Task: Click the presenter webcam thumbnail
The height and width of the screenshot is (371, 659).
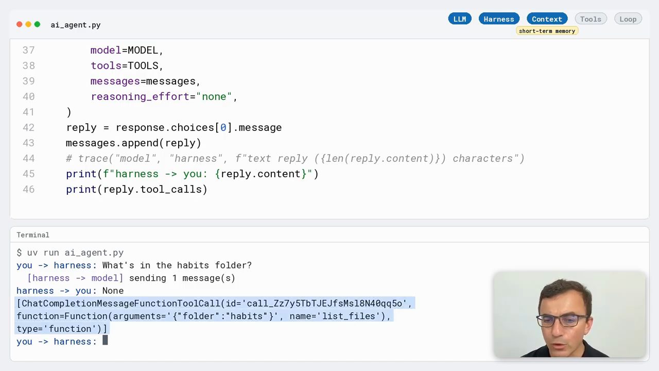Action: 569,314
